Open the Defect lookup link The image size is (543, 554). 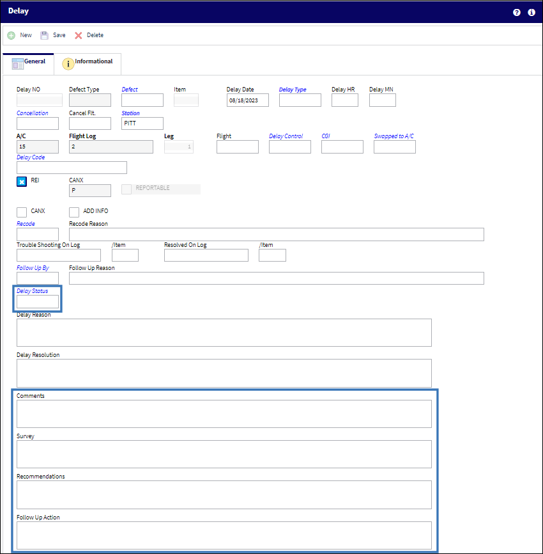[x=130, y=90]
